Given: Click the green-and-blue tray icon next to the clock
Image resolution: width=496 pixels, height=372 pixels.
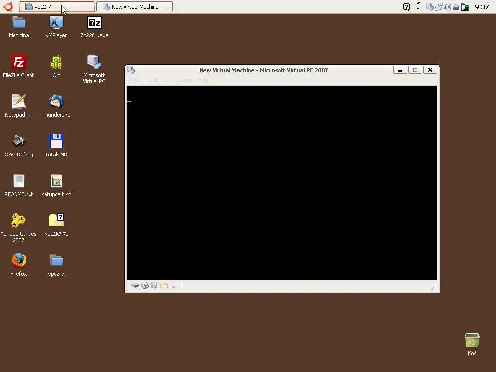Looking at the screenshot, I should pyautogui.click(x=465, y=7).
